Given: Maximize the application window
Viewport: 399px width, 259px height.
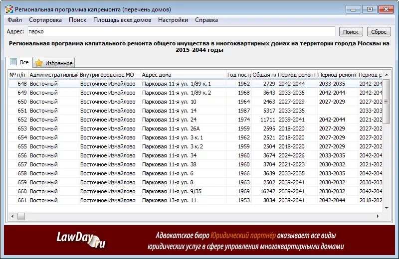Looking at the screenshot, I should tap(370, 9).
